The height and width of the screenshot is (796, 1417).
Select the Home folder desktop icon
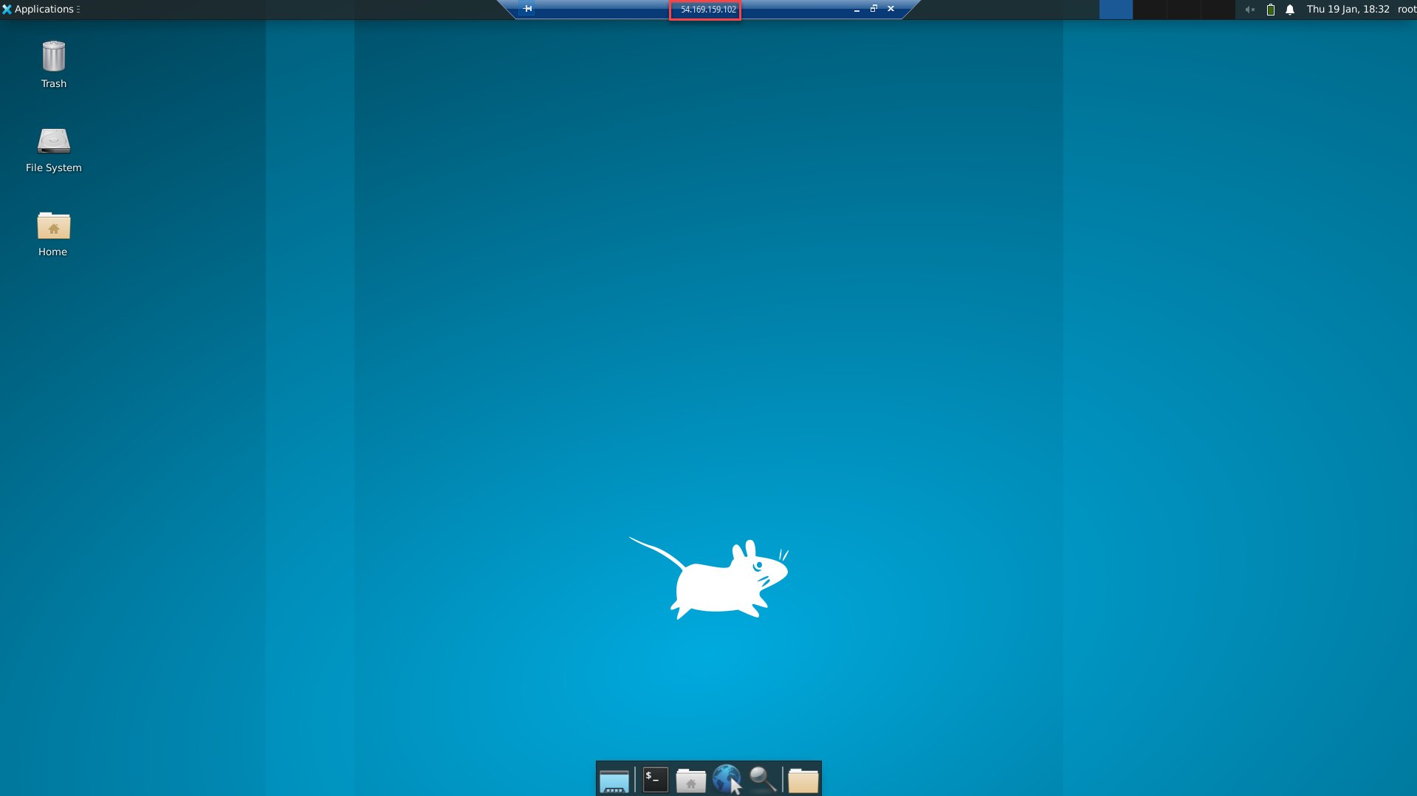click(53, 234)
